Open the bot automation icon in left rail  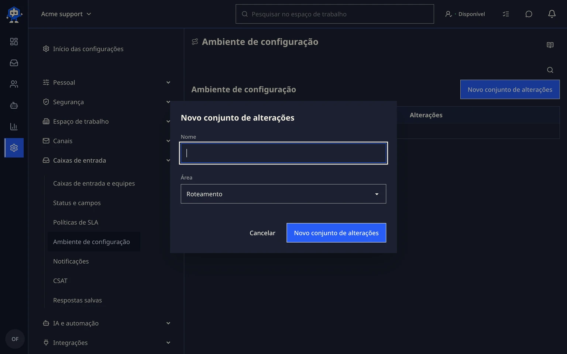click(x=14, y=105)
